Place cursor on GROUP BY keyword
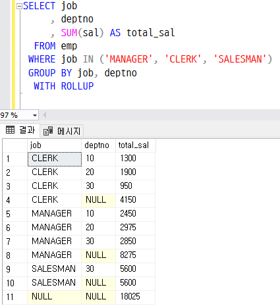 click(x=50, y=73)
